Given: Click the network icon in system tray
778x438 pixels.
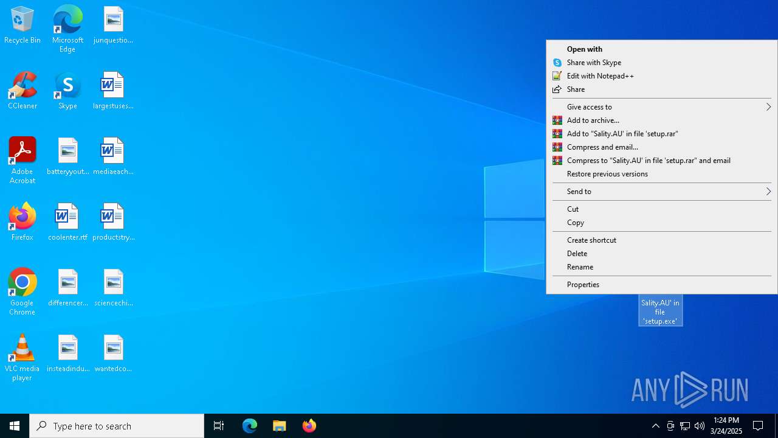Looking at the screenshot, I should coord(685,426).
